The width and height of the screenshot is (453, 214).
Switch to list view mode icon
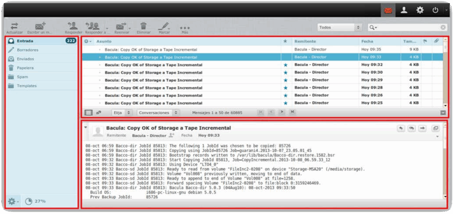tap(88, 113)
